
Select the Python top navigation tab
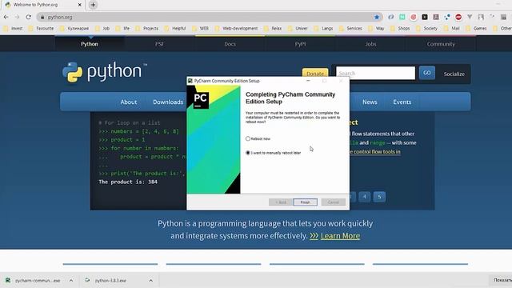89,44
